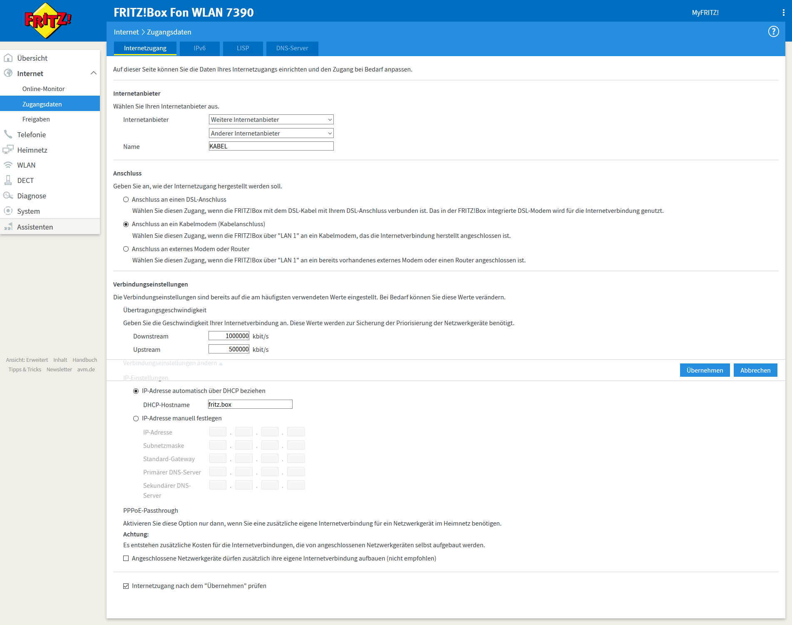Click the Heimnetz network icon
This screenshot has width=792, height=625.
[x=8, y=150]
